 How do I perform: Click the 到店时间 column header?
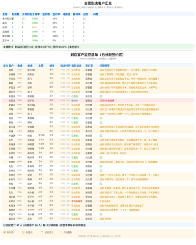65,66
